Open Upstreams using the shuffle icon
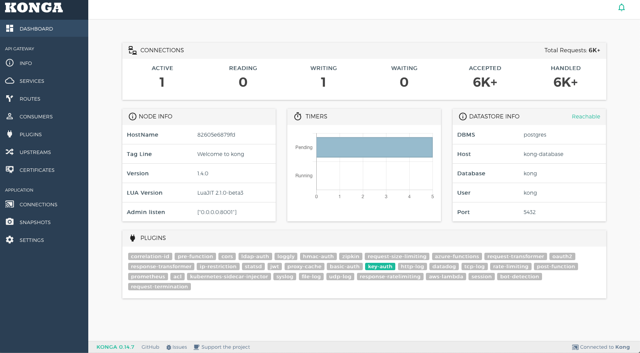The height and width of the screenshot is (353, 640). [10, 152]
